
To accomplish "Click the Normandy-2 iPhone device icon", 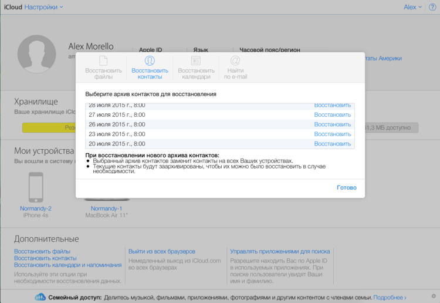I will pos(36,187).
